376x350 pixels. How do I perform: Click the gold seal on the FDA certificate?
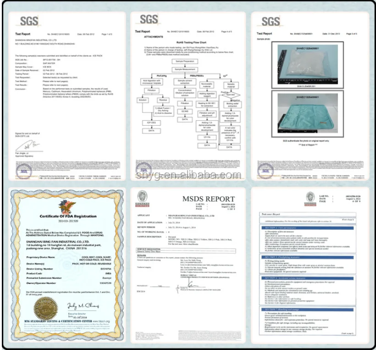45,309
